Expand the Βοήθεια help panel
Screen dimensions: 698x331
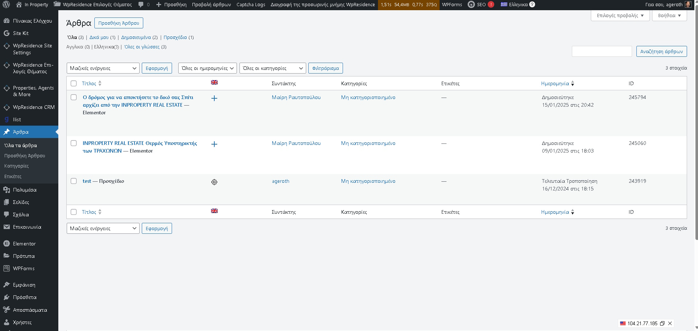click(669, 16)
